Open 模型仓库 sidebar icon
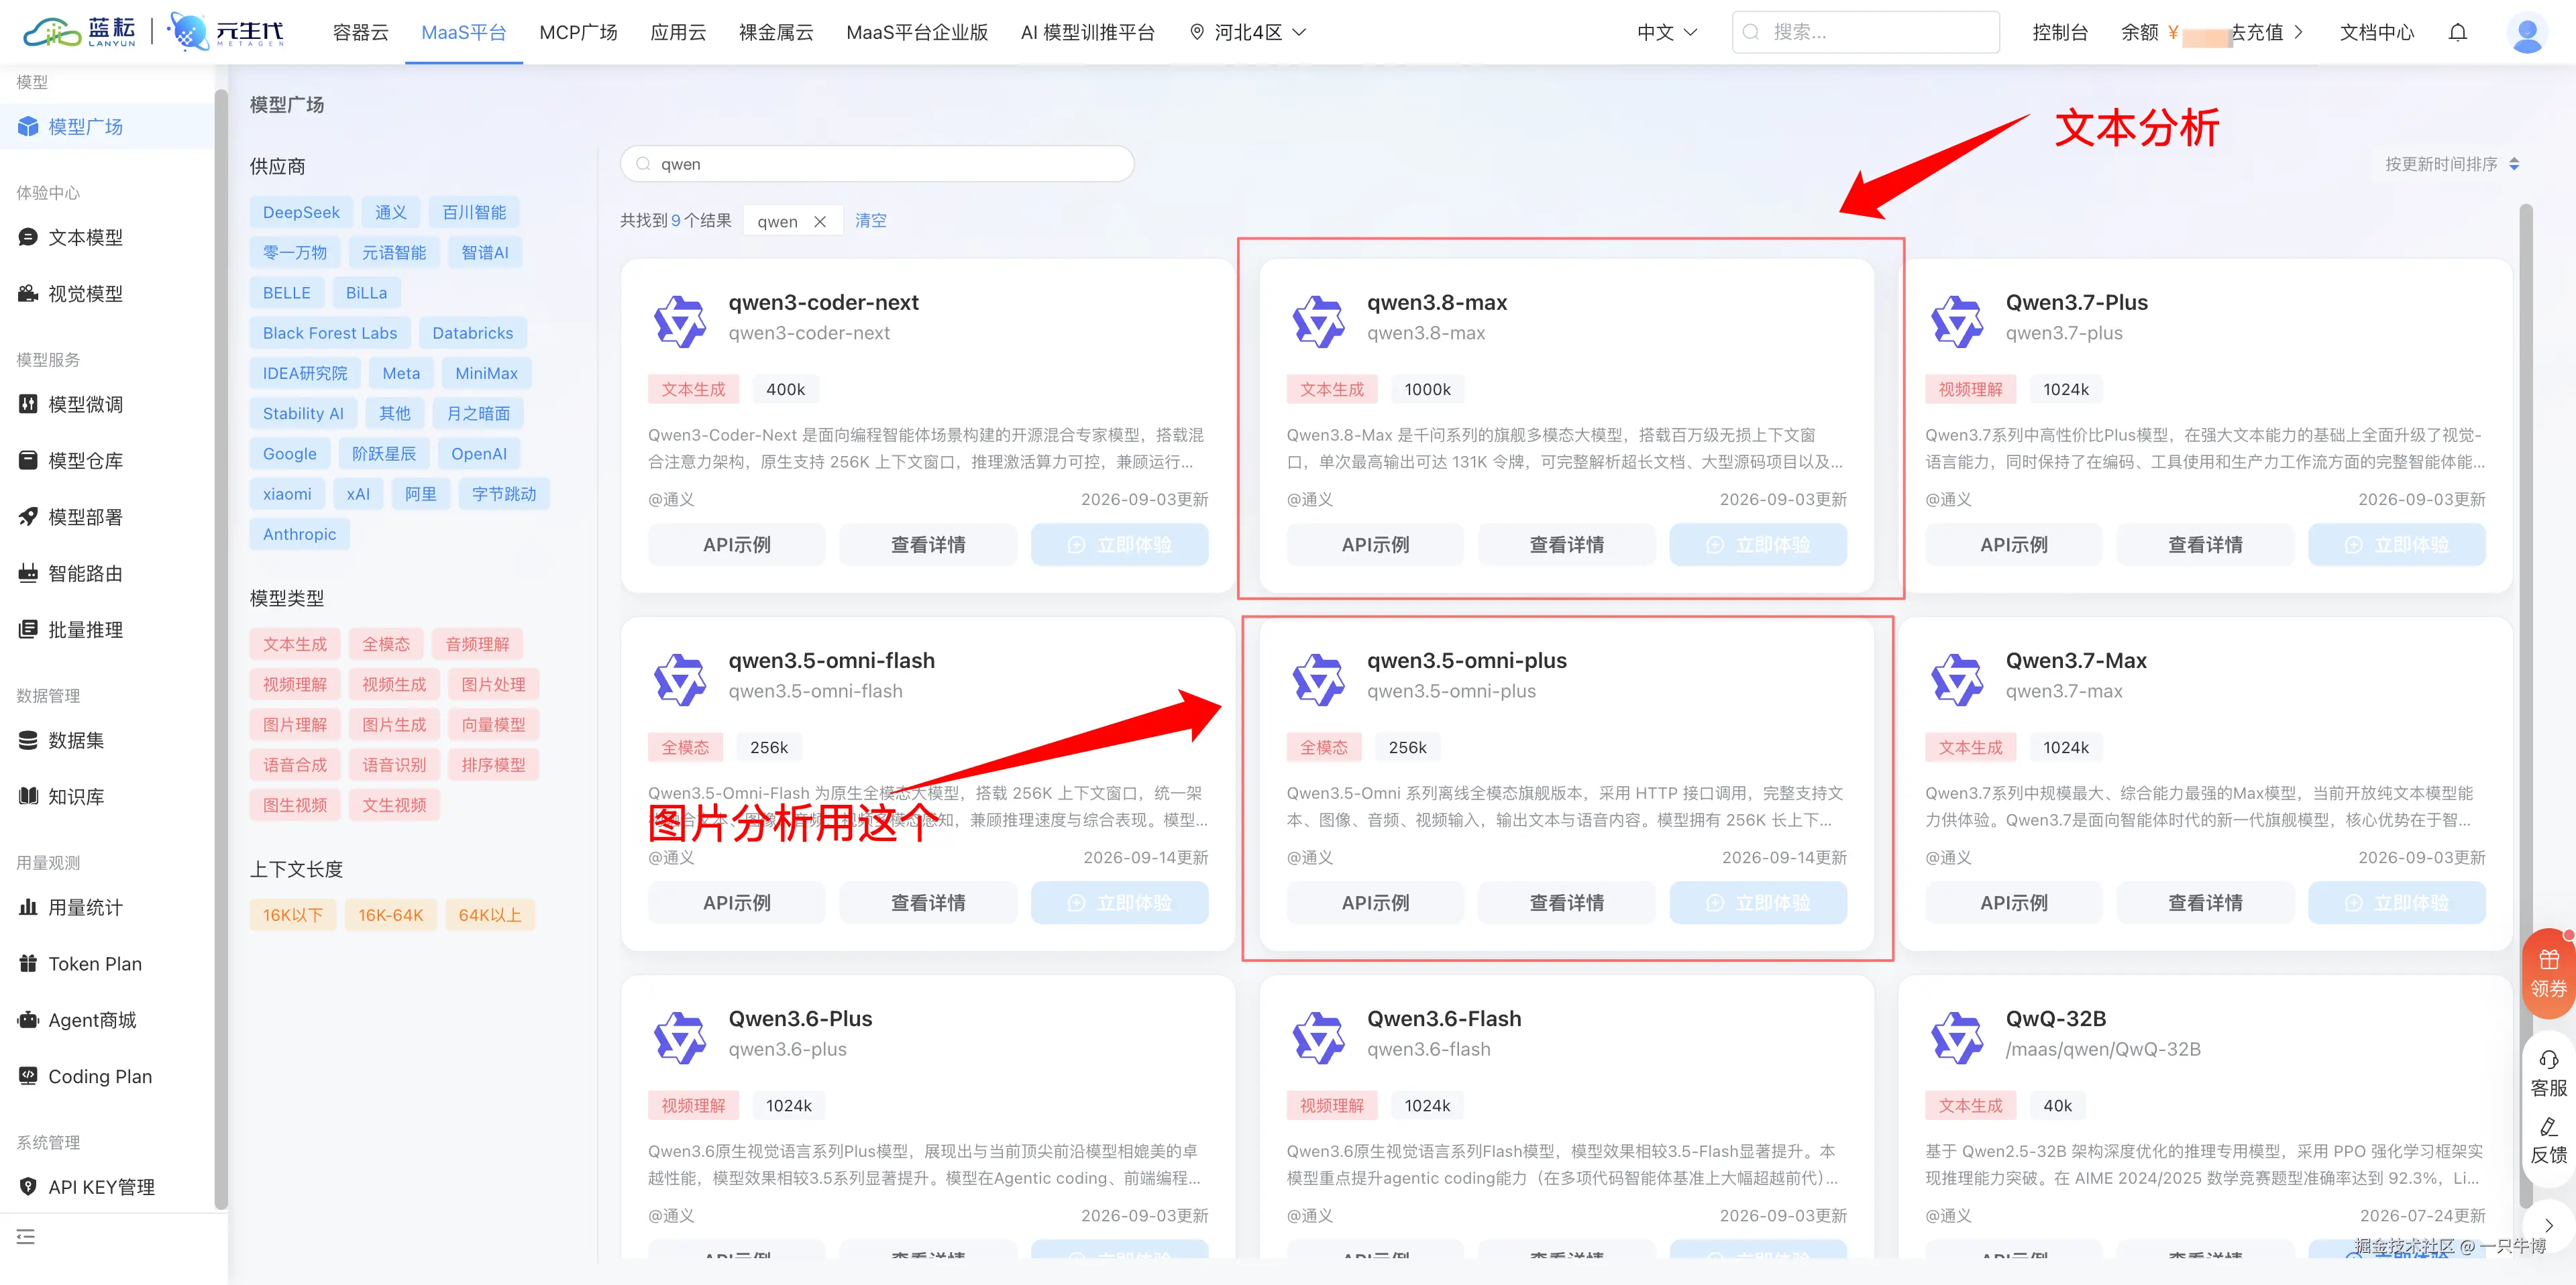This screenshot has height=1285, width=2576. pos(28,460)
